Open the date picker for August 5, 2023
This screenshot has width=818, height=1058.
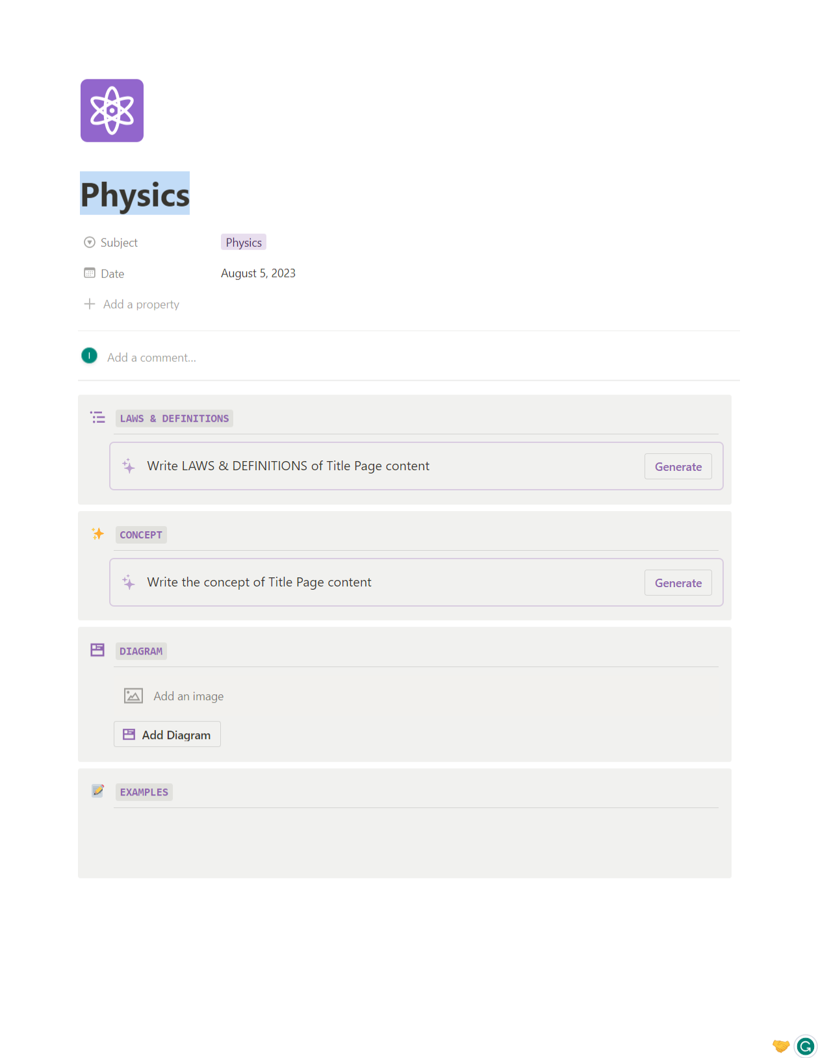(x=258, y=273)
